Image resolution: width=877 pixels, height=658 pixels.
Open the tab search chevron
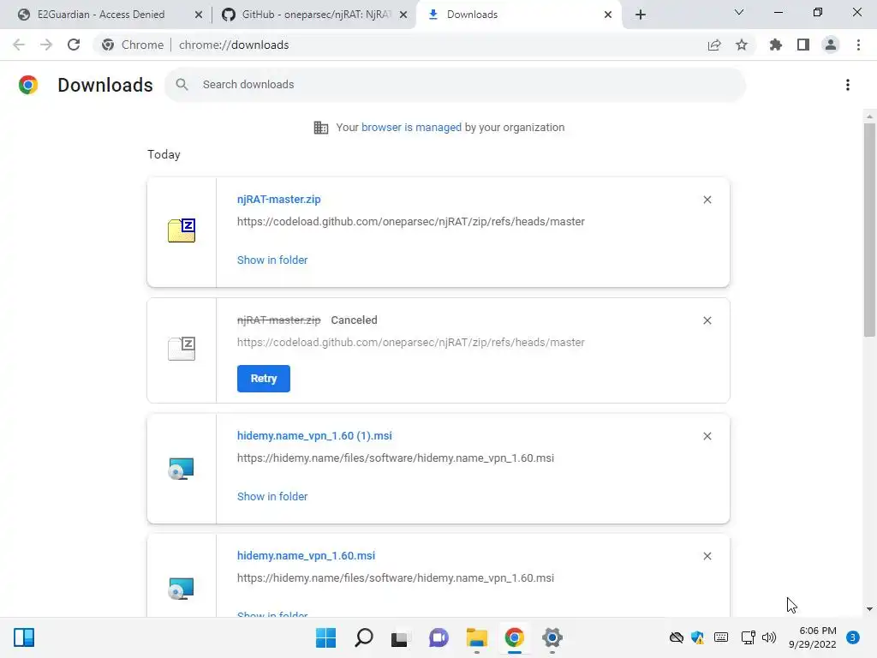point(739,12)
